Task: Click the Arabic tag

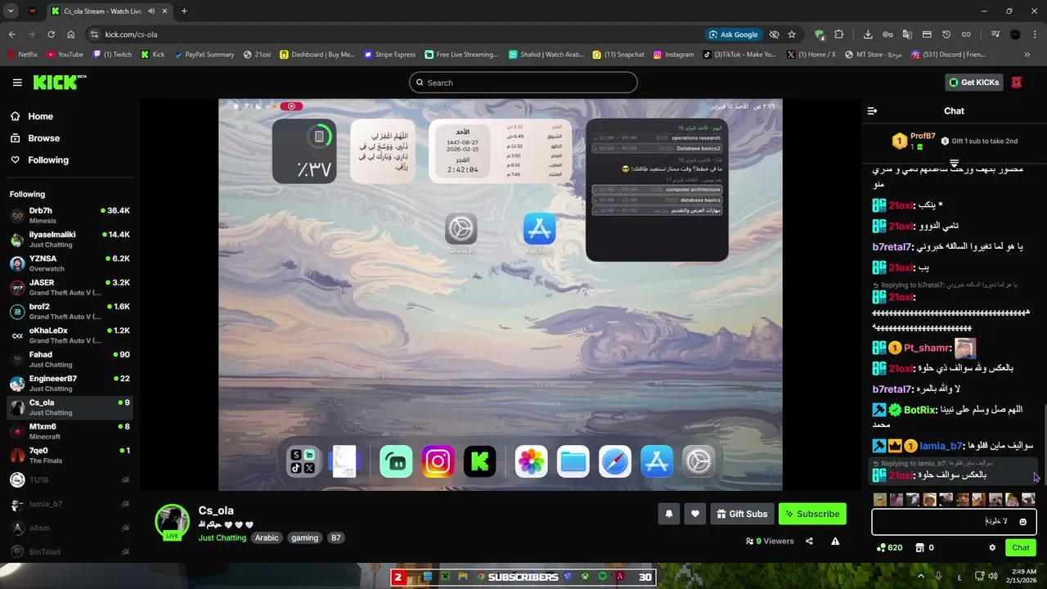Action: (267, 537)
